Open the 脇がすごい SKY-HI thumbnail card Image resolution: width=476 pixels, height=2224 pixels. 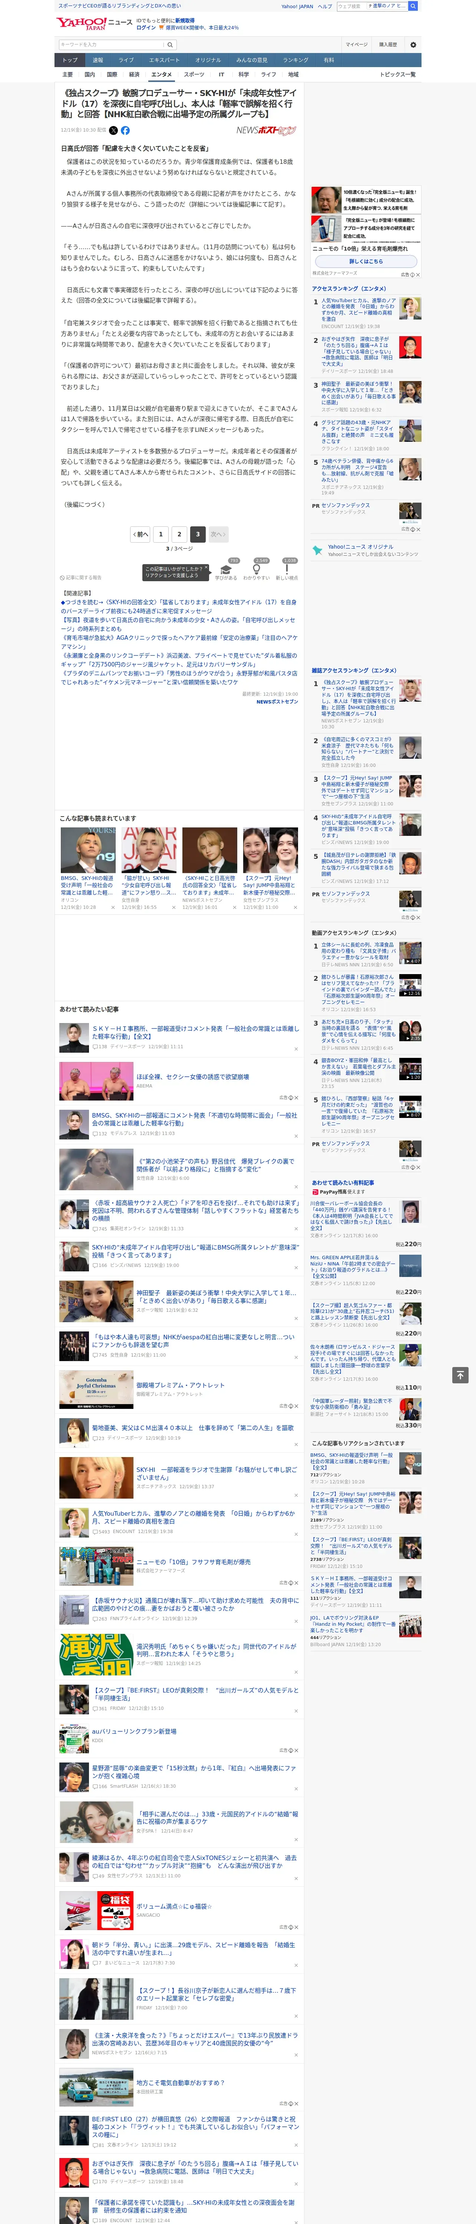click(x=149, y=850)
